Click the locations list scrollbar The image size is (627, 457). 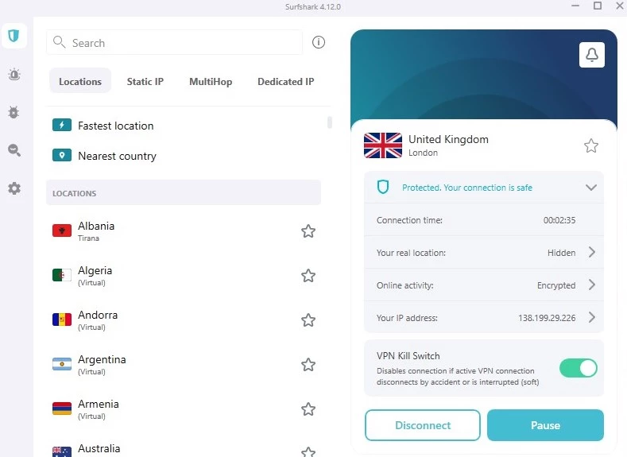click(330, 122)
